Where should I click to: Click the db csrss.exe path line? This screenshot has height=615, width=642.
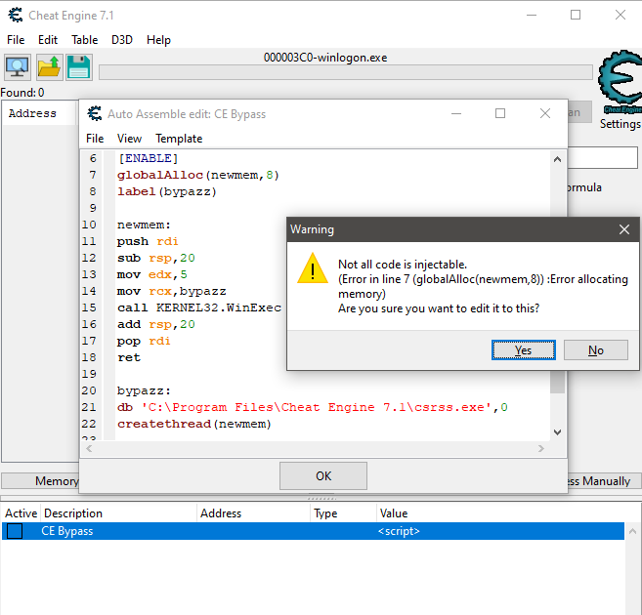(x=313, y=407)
